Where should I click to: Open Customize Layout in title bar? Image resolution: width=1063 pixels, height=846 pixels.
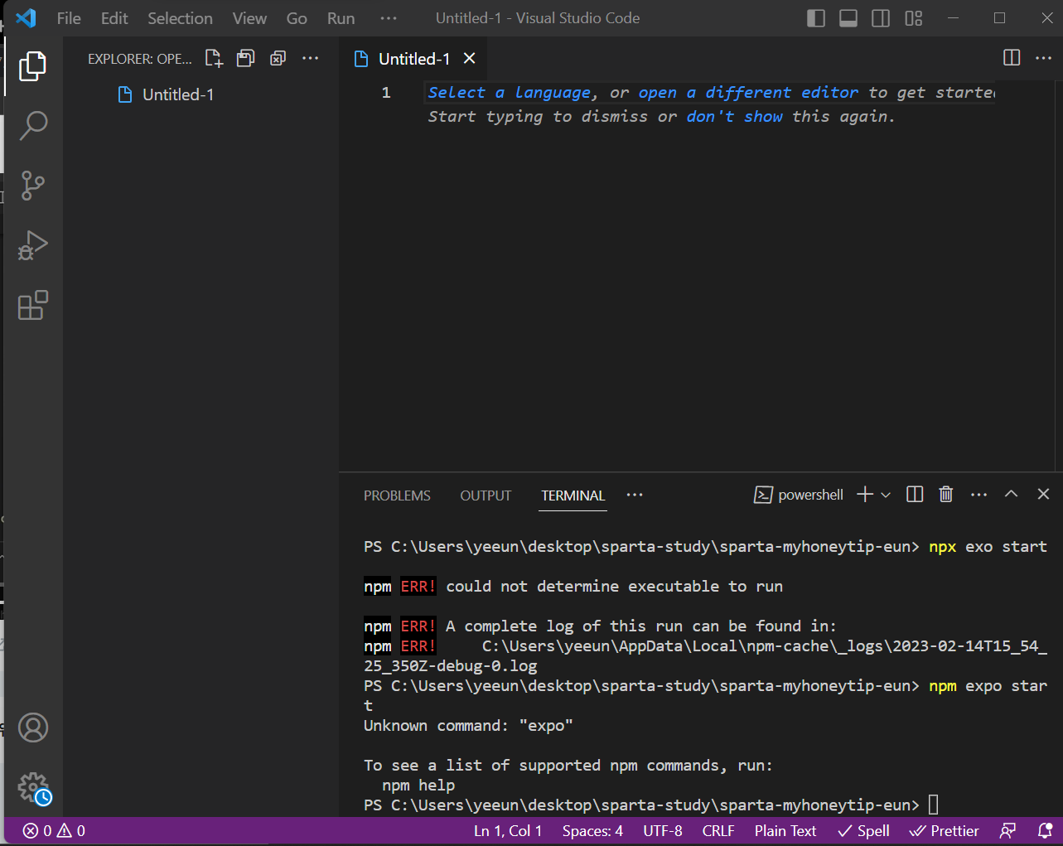pyautogui.click(x=914, y=18)
